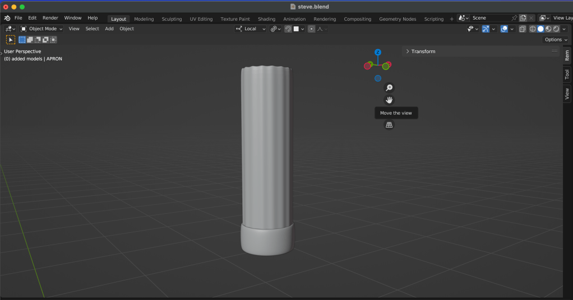The image size is (573, 300).
Task: Click the hand icon to move the view
Action: pos(389,100)
